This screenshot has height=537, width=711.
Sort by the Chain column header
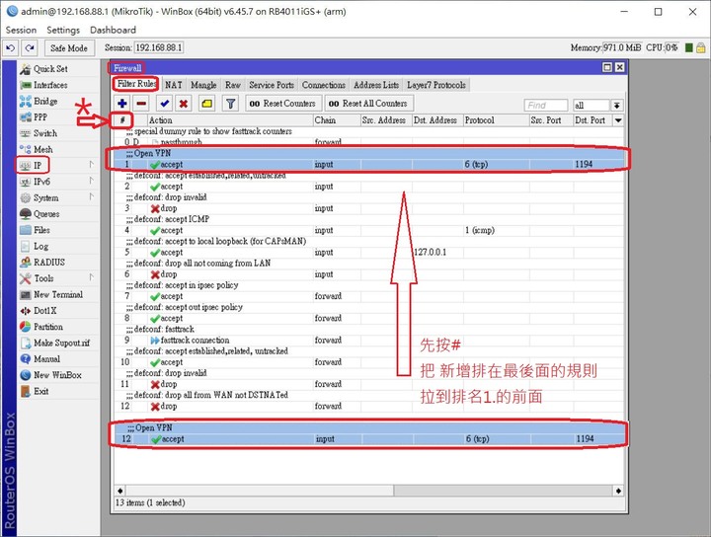pos(337,120)
